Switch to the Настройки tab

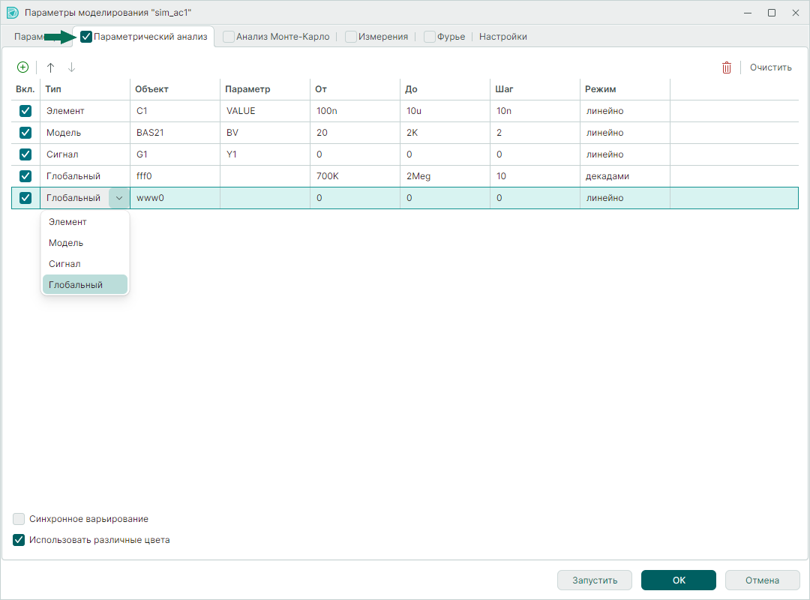click(x=502, y=37)
